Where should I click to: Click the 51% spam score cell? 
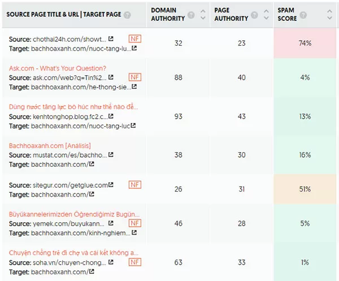click(305, 189)
